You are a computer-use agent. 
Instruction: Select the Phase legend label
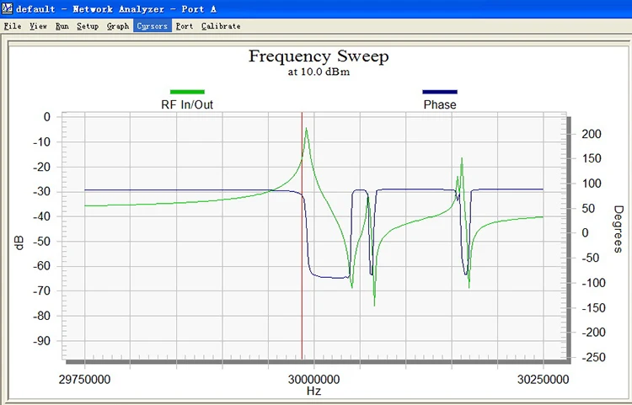coord(440,104)
